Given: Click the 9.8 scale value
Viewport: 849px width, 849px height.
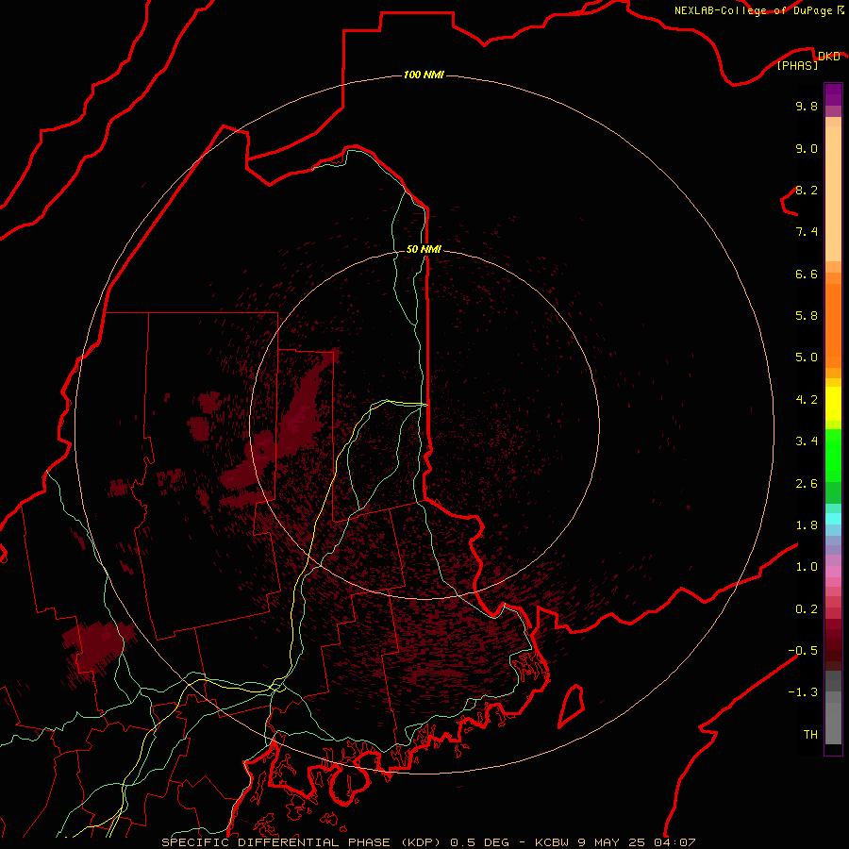Looking at the screenshot, I should [x=807, y=106].
